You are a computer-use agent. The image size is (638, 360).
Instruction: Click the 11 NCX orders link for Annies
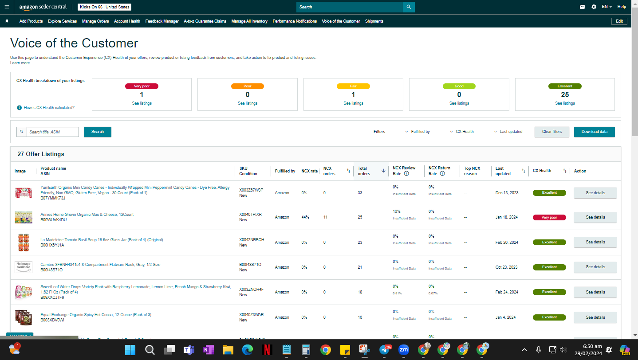(325, 217)
